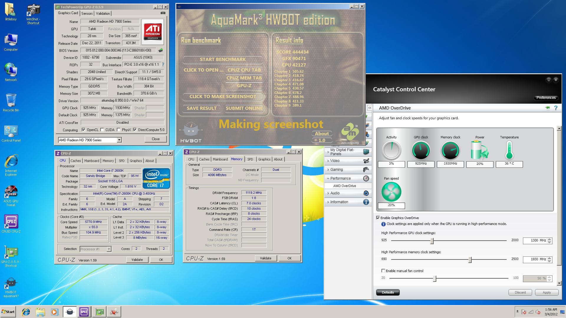
Task: Click the GPU clock 1300 MHz input field
Action: pyautogui.click(x=535, y=241)
